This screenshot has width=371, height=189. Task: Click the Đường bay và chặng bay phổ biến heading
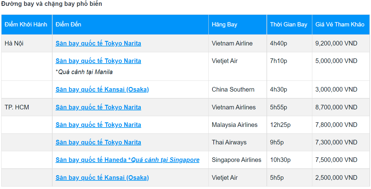click(51, 4)
